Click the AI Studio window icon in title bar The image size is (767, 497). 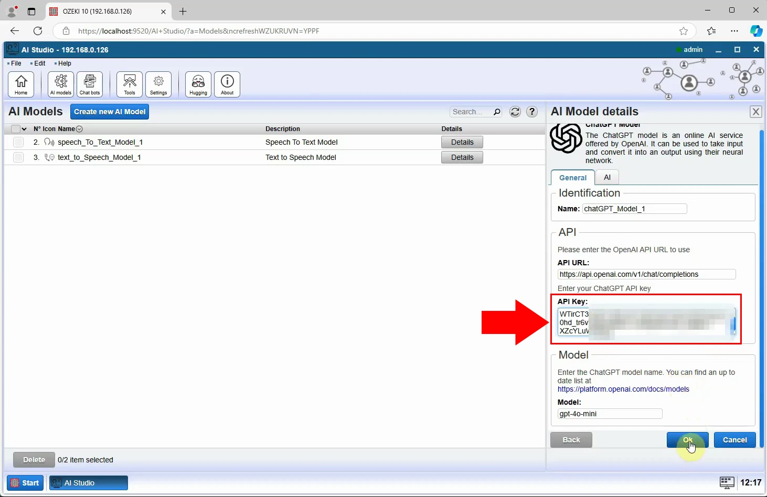(13, 49)
